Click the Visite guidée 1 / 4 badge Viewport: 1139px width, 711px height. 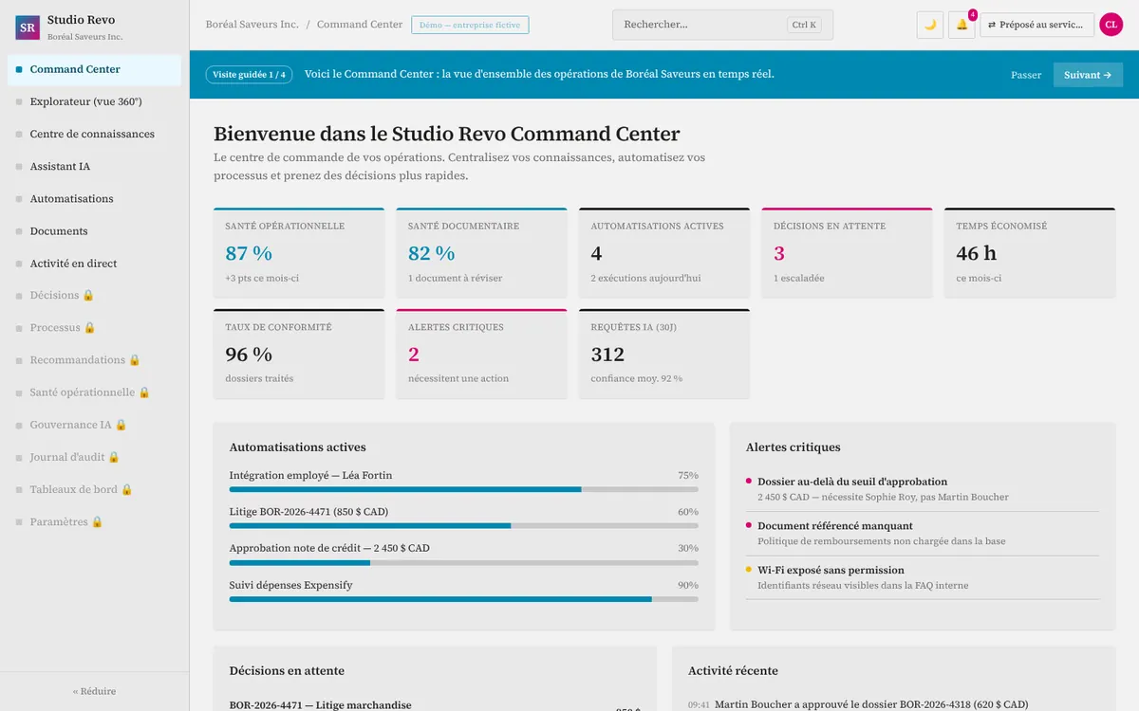tap(249, 75)
